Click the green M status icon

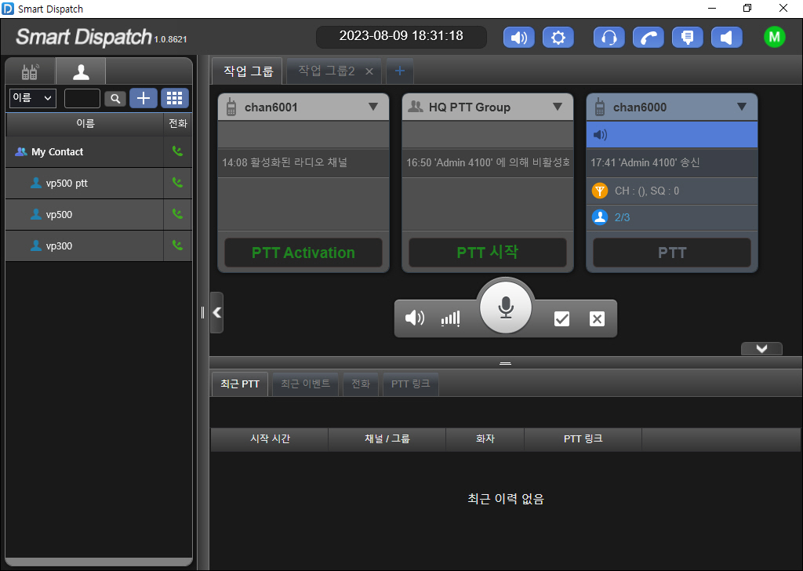click(774, 38)
